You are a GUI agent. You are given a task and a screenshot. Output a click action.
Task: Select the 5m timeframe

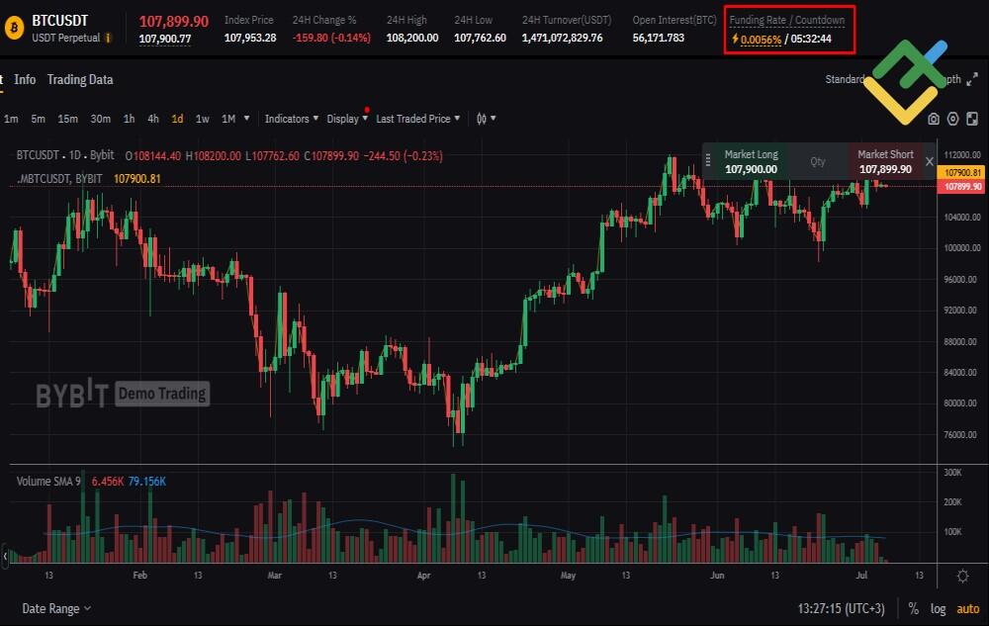click(38, 119)
